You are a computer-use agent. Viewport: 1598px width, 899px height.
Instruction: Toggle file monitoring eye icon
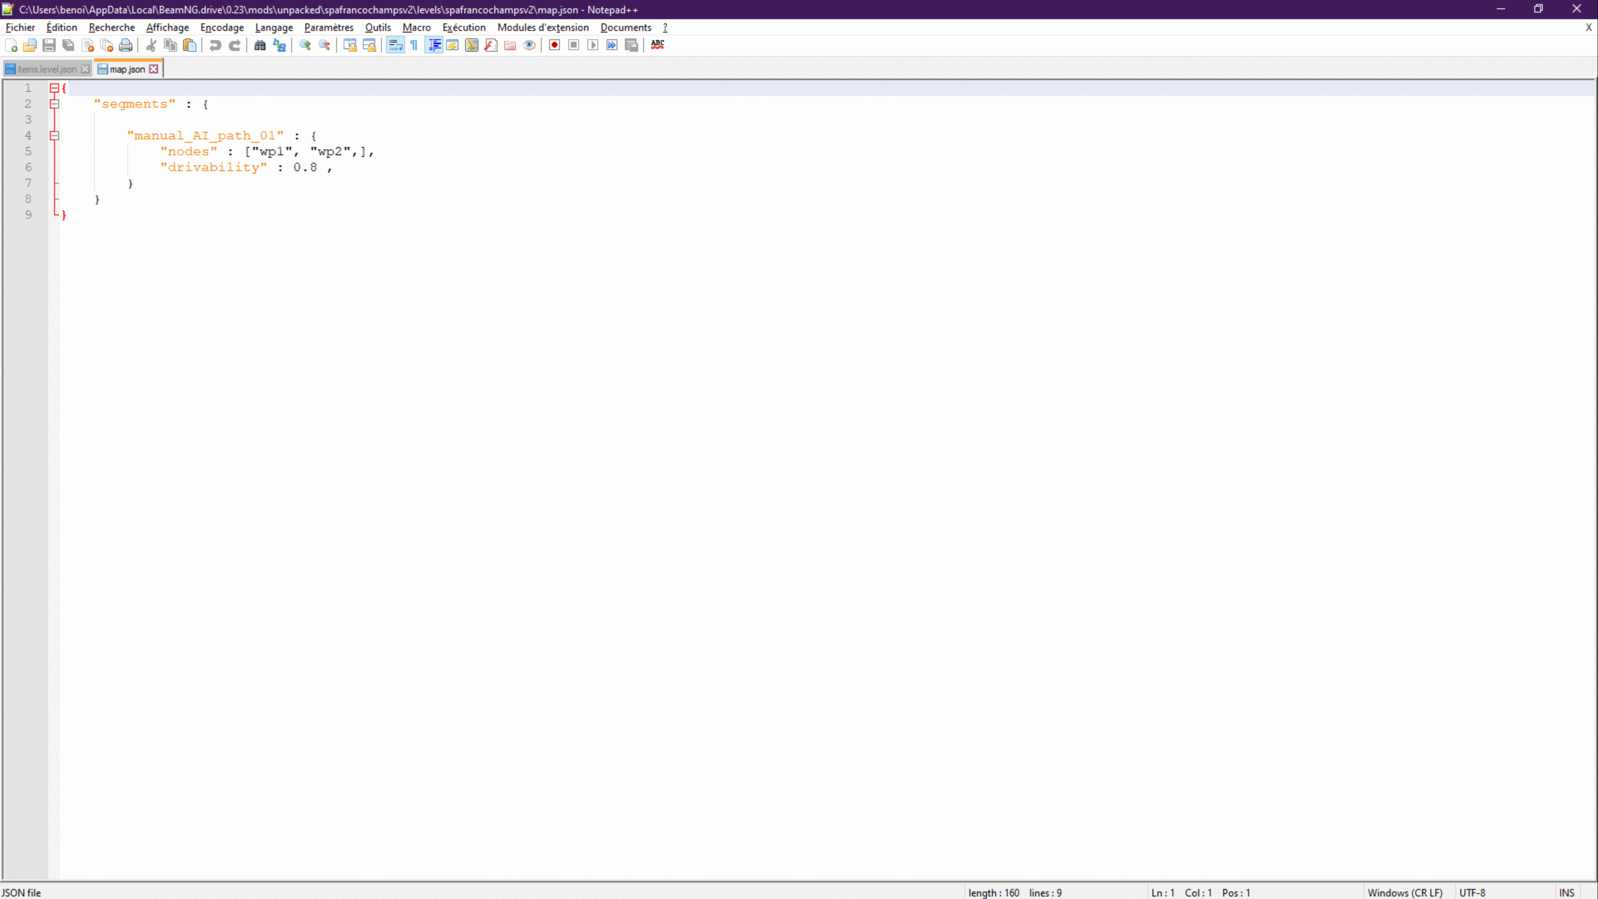[529, 45]
